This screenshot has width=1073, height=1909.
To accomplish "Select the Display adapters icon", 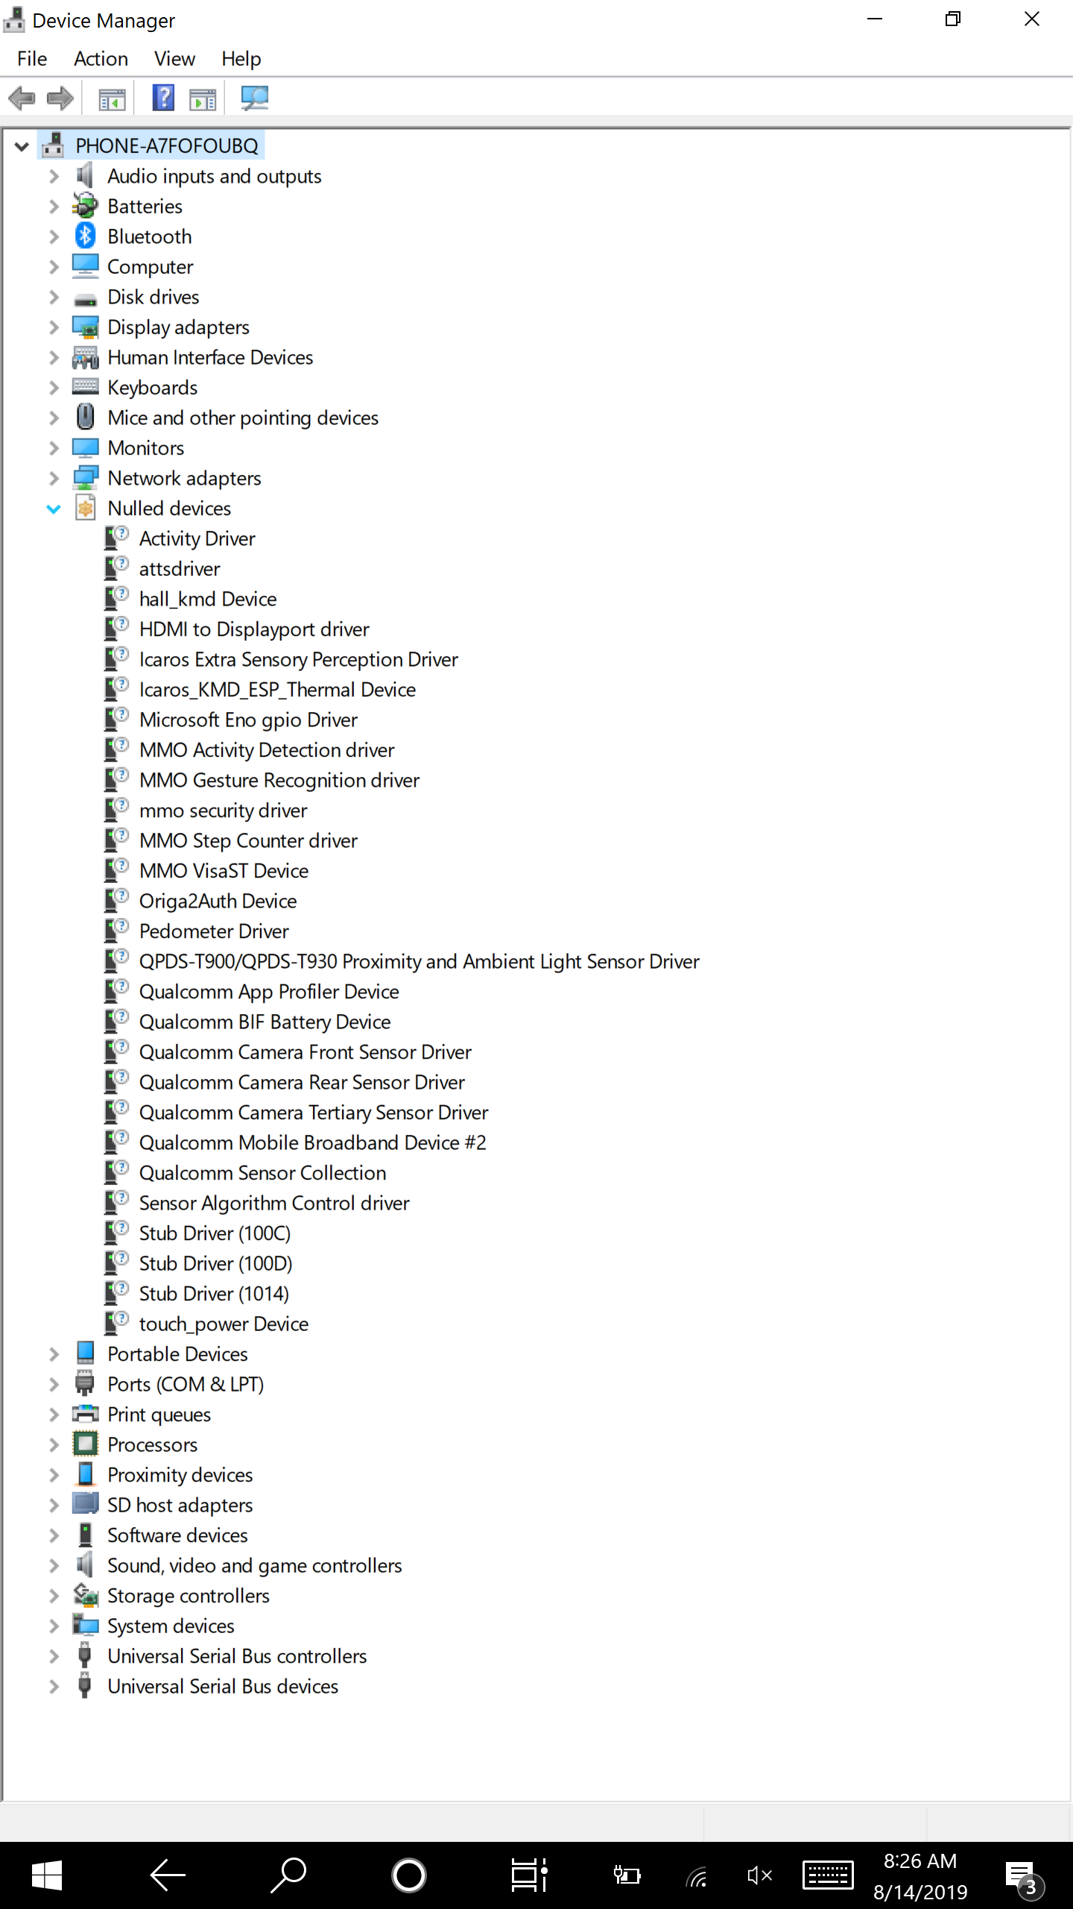I will pyautogui.click(x=86, y=327).
